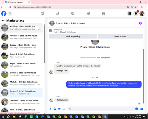Choose a sticker with the sticker icon
Image resolution: width=148 pixels, height=119 pixels.
click(59, 109)
